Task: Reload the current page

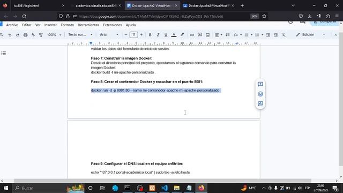Action: [x=24, y=16]
